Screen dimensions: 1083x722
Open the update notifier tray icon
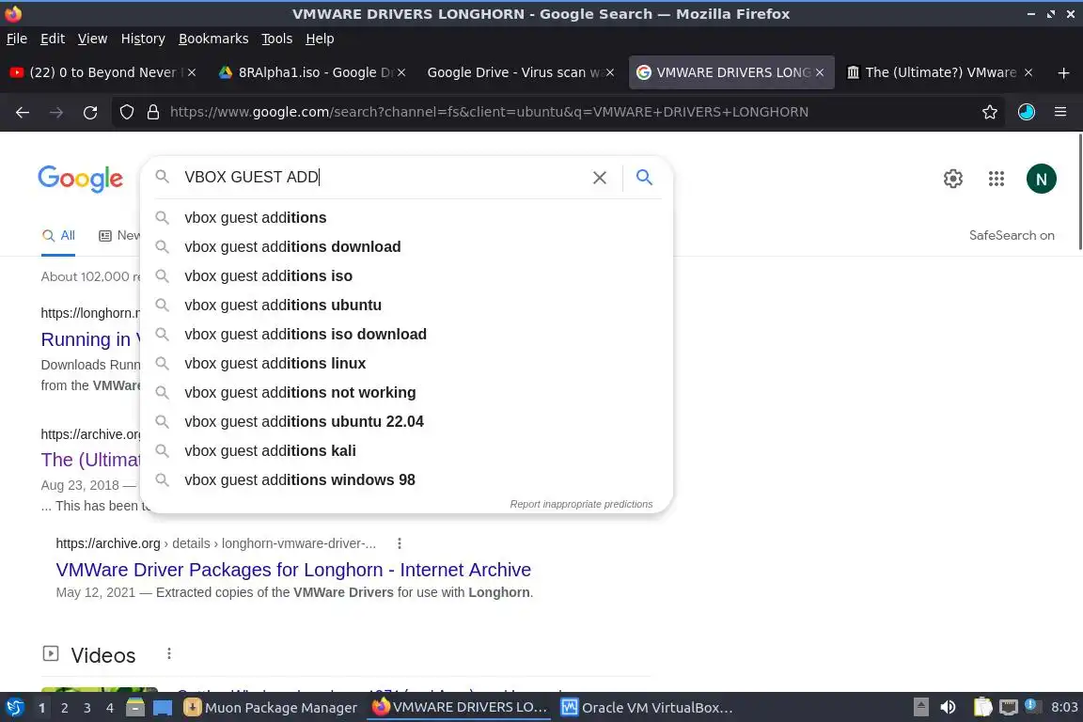pyautogui.click(x=1031, y=706)
